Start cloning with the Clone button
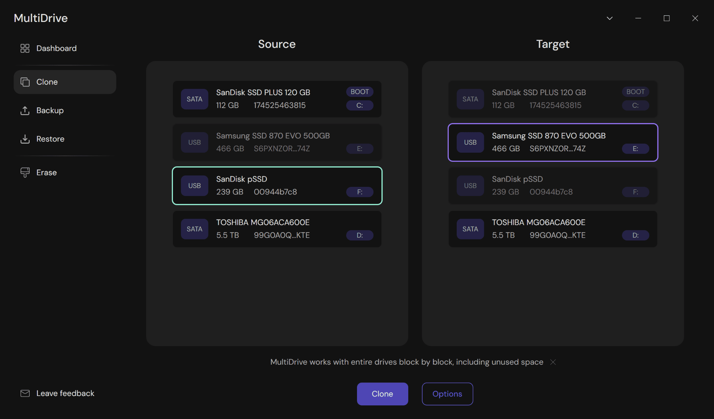The height and width of the screenshot is (419, 714). click(382, 394)
